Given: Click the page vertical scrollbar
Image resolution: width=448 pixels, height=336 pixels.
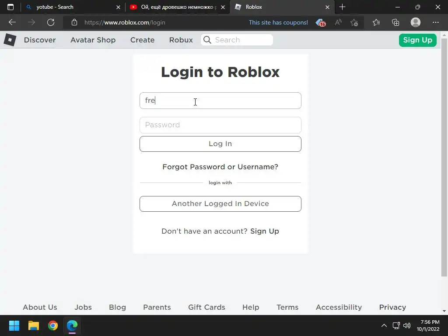Looking at the screenshot, I should pos(444,157).
